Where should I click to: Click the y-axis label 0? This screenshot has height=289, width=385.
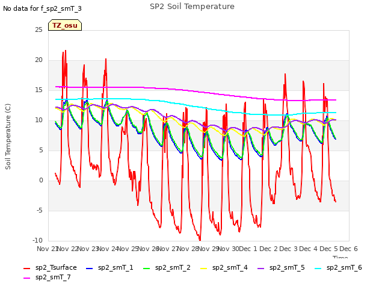click(41, 181)
